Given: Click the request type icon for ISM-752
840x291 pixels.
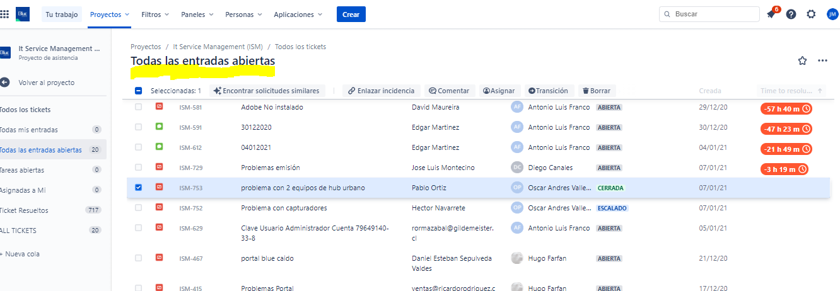Looking at the screenshot, I should tap(160, 207).
